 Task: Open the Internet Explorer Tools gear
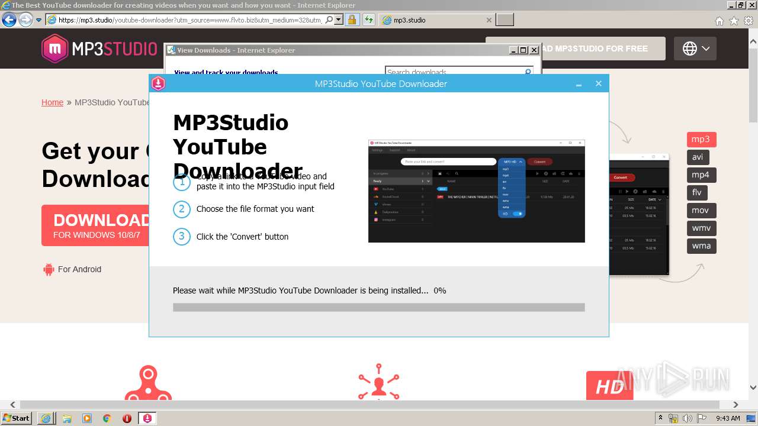click(749, 21)
